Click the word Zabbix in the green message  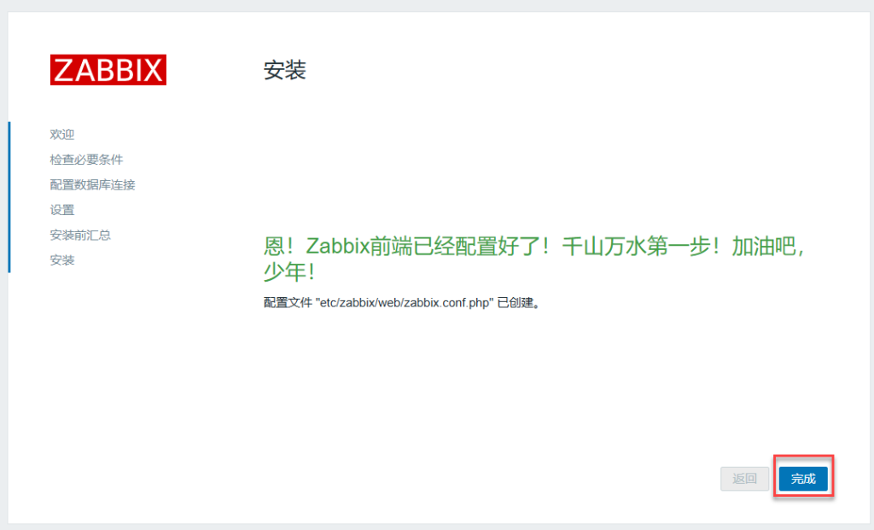[338, 246]
